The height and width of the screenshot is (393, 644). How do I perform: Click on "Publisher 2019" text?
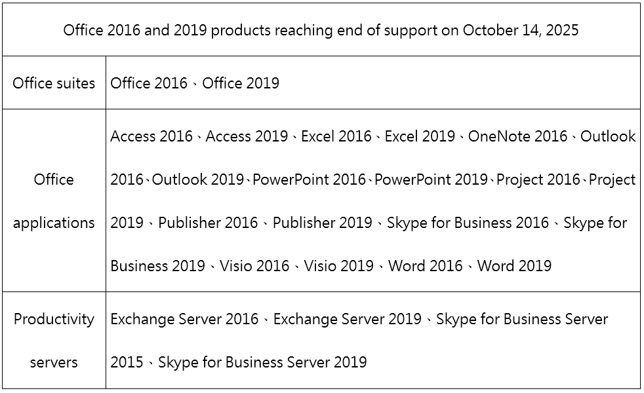coord(322,223)
